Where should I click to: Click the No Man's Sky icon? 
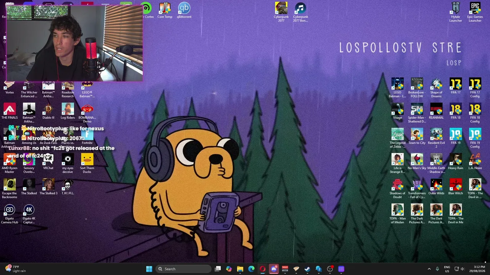[x=417, y=162]
